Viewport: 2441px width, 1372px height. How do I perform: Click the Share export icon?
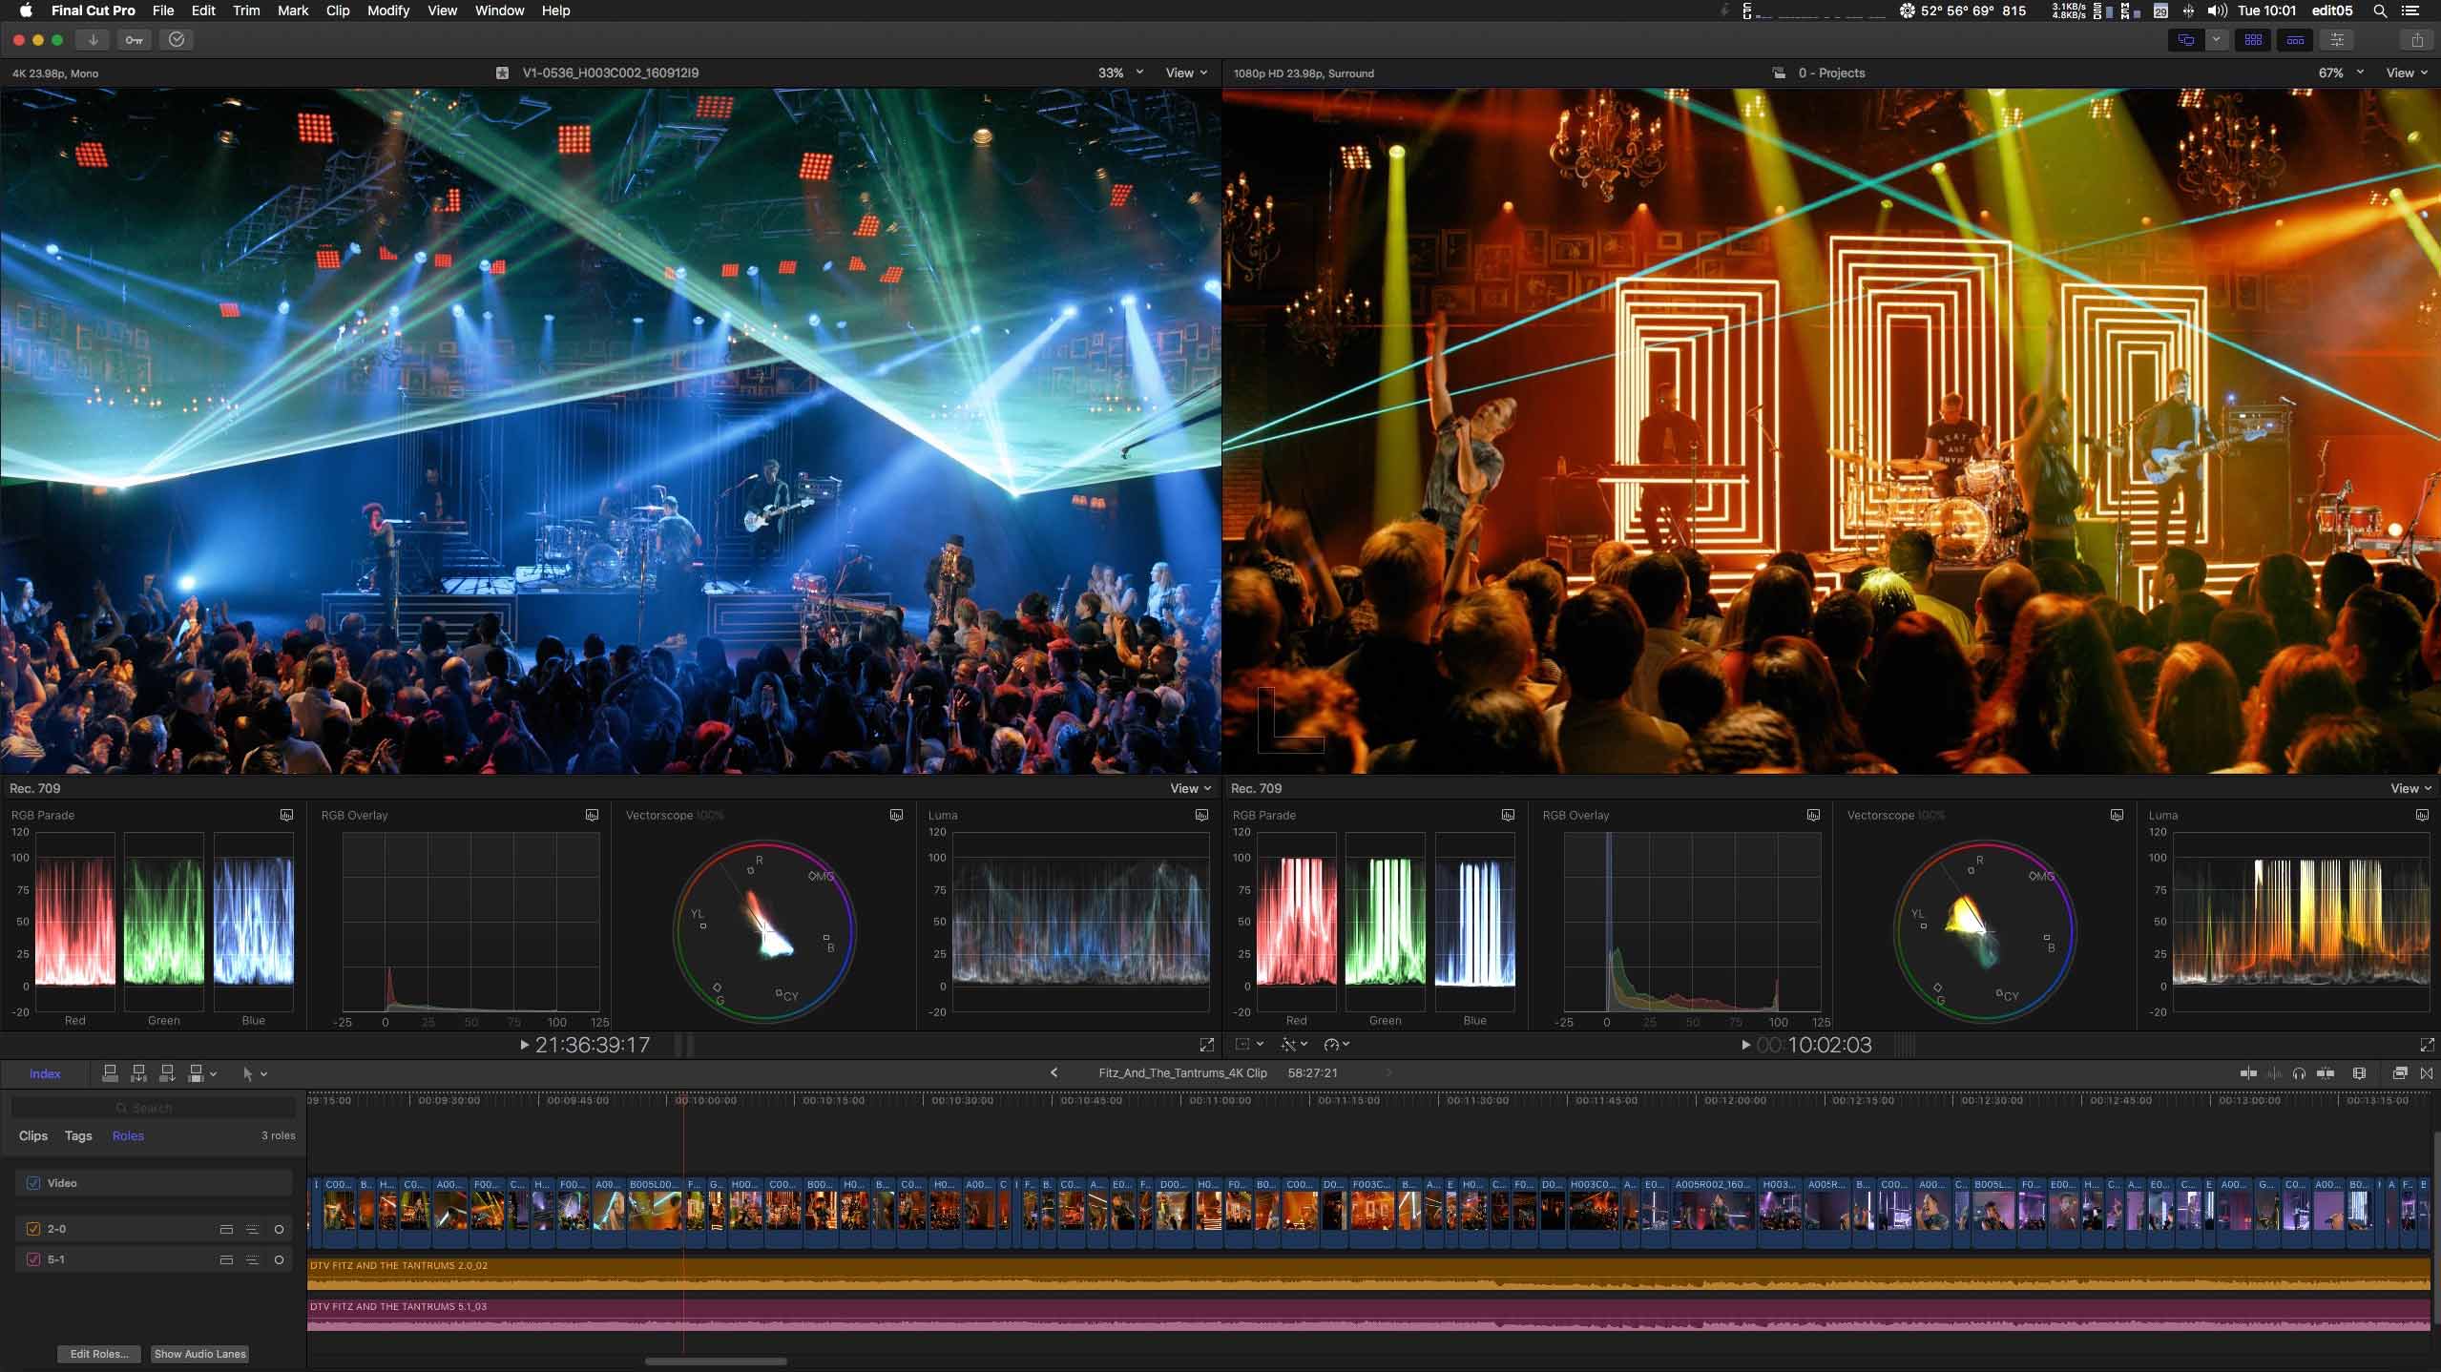(2416, 39)
